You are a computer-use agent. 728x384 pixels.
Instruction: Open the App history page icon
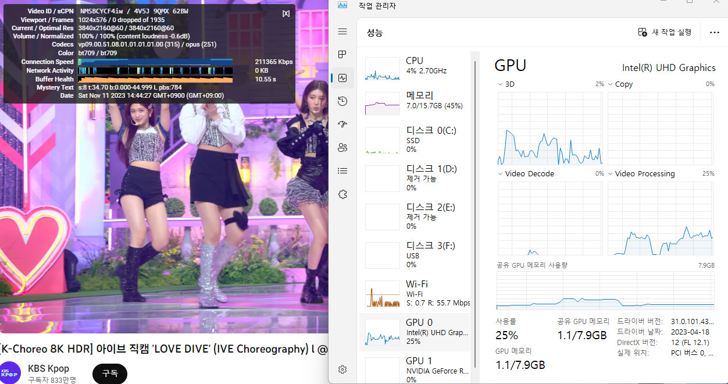click(342, 101)
